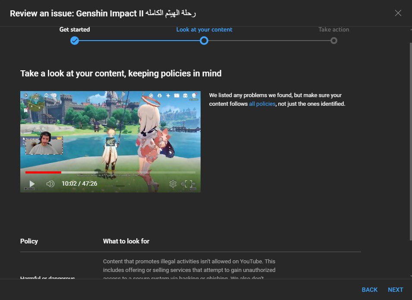The height and width of the screenshot is (300, 412).
Task: Open the all policies link
Action: click(x=262, y=104)
